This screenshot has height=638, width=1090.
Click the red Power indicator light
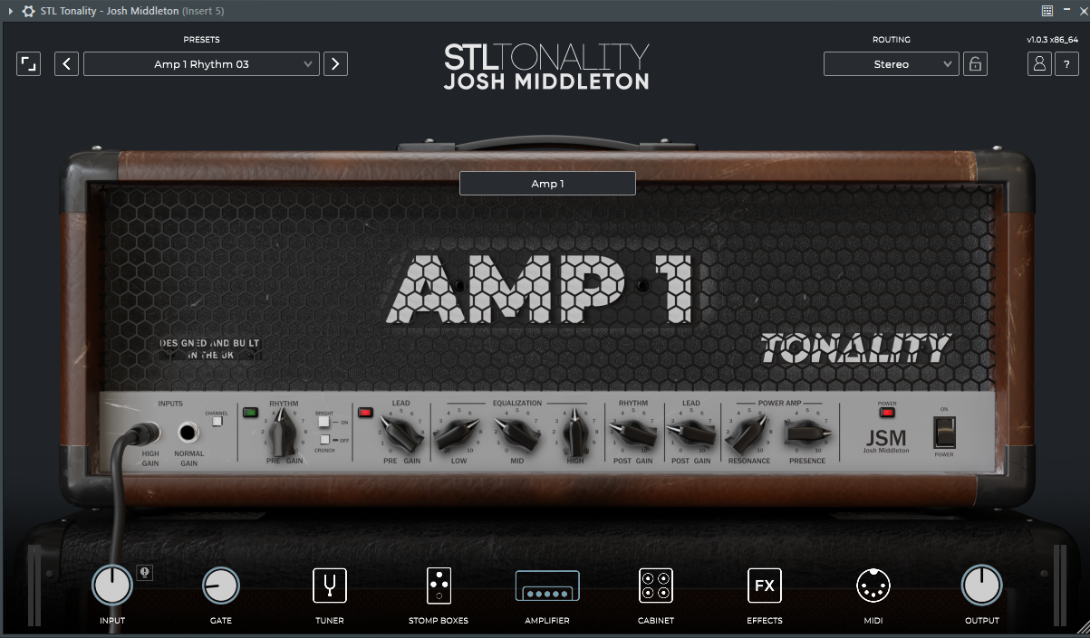coord(887,413)
